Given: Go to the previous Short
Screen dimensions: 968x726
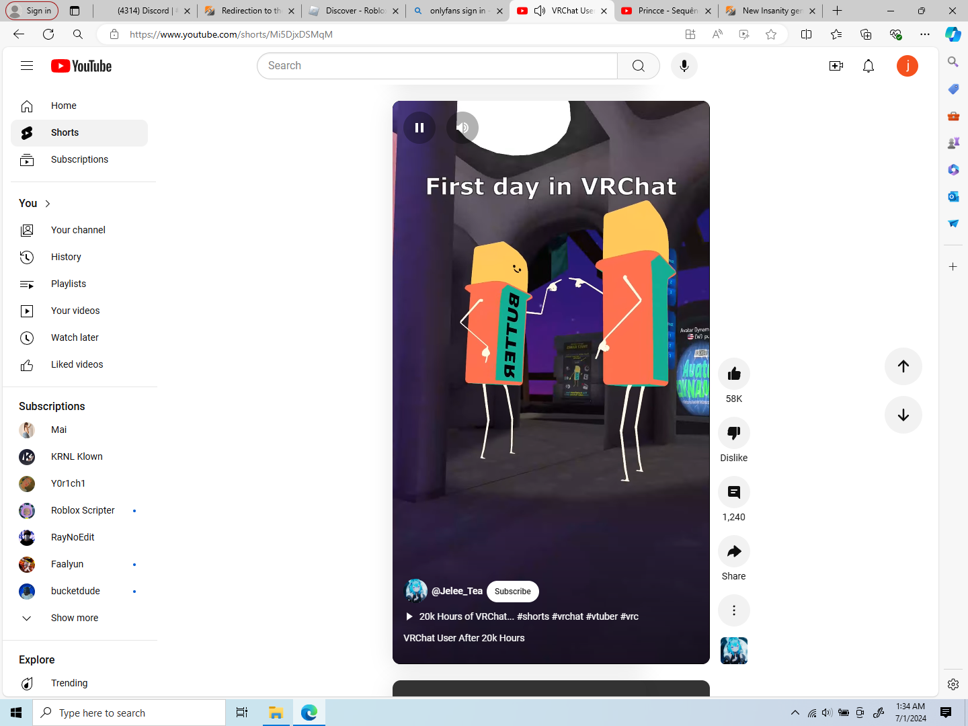Looking at the screenshot, I should tap(903, 366).
